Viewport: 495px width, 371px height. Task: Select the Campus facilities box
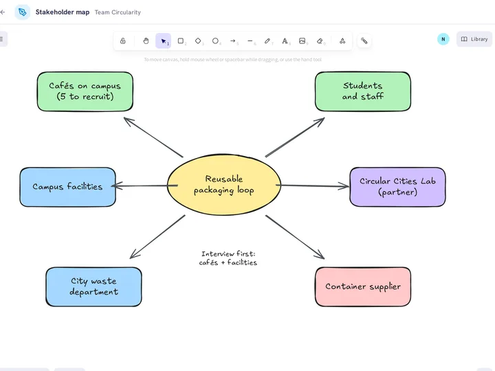67,187
